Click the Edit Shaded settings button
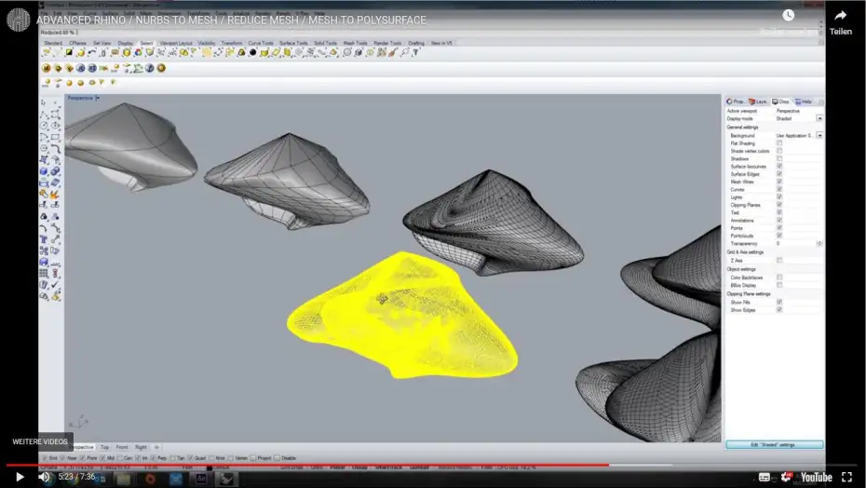The image size is (866, 488). (x=775, y=445)
